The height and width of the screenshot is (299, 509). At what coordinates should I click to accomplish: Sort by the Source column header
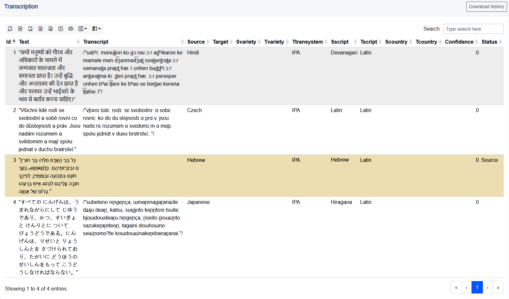click(198, 42)
